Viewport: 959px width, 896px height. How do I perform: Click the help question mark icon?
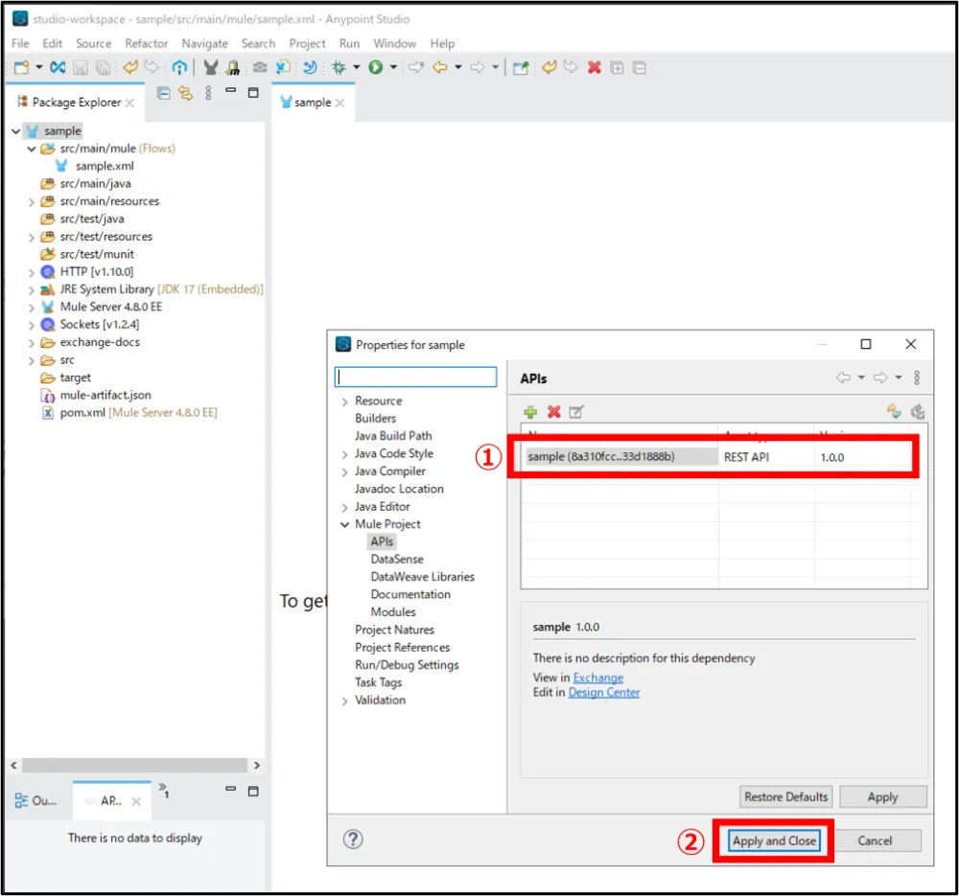point(353,839)
